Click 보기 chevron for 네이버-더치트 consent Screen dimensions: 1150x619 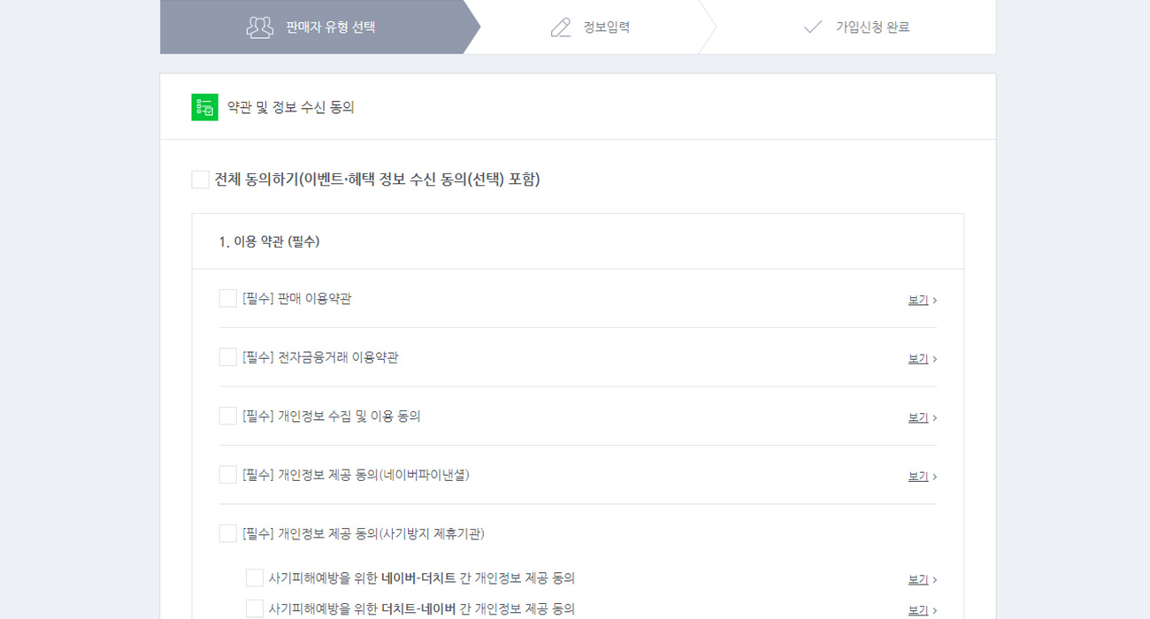935,579
